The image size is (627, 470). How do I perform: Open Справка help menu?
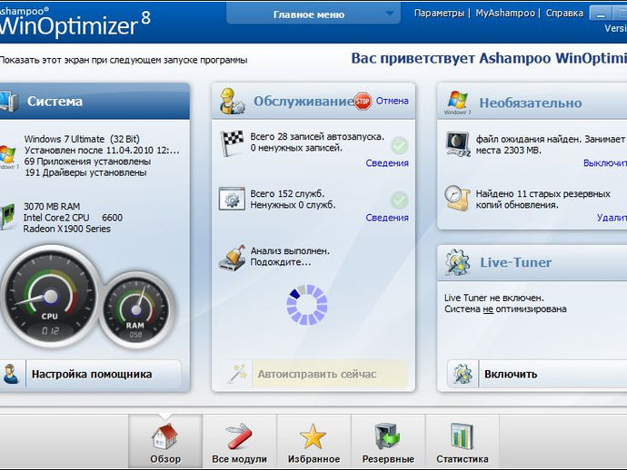tap(564, 14)
